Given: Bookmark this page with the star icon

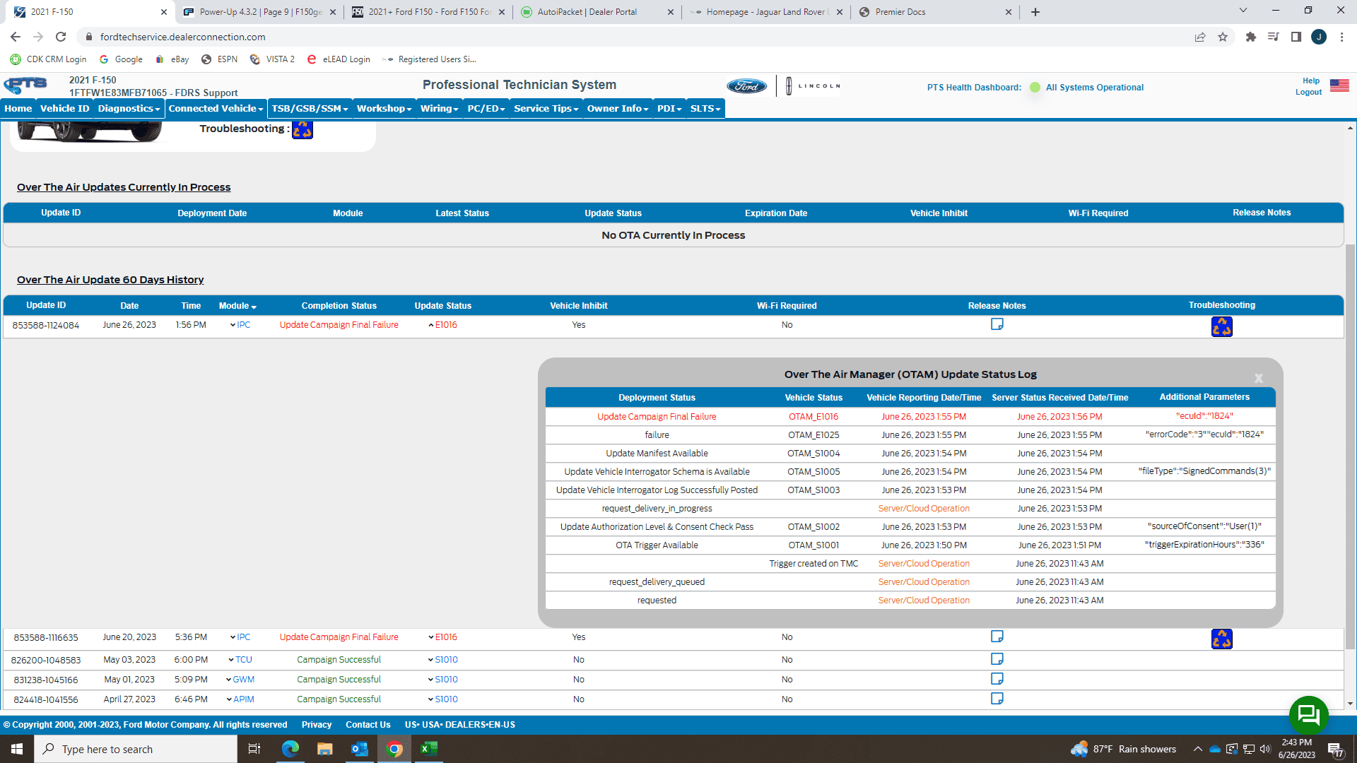Looking at the screenshot, I should [1222, 37].
